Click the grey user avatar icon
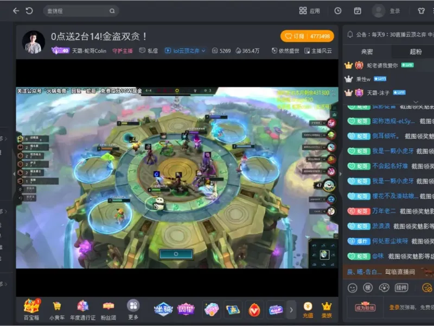Viewport: 434px width, 326px height. (x=378, y=11)
